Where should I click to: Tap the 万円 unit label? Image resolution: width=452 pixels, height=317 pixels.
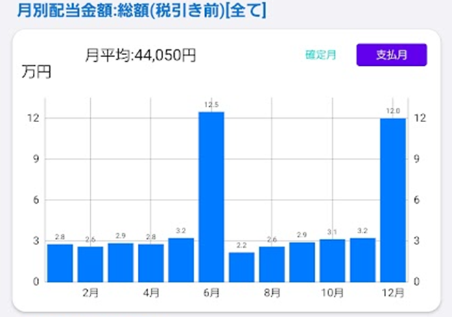36,72
